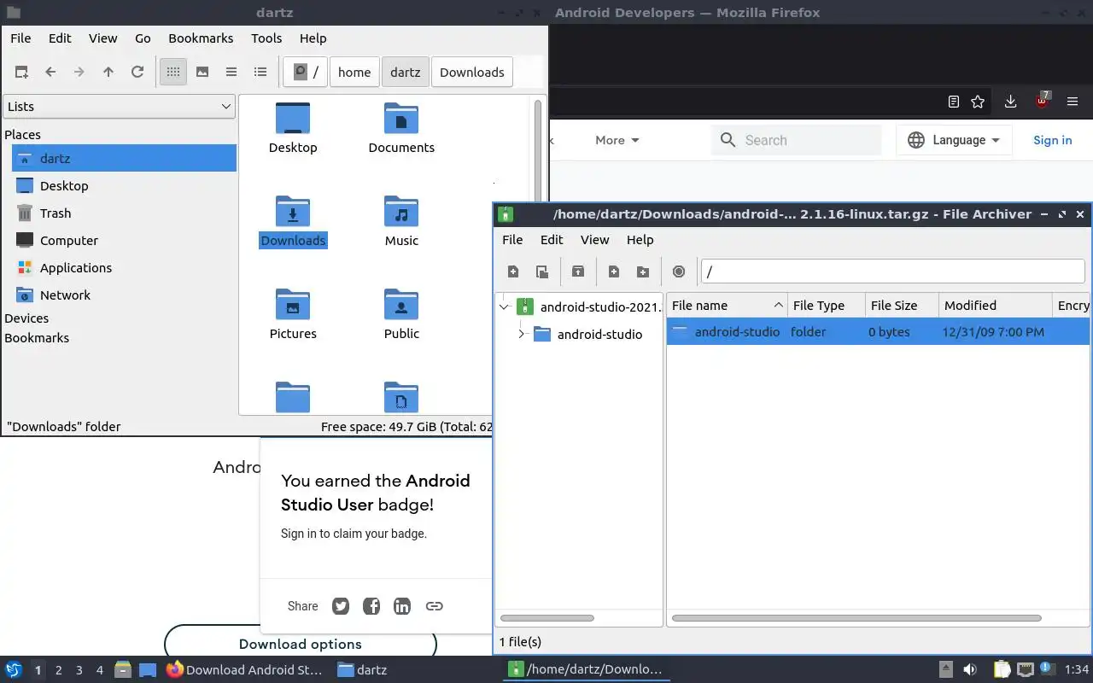
Task: Collapse the android-studio-2021 archive tree root
Action: coord(505,307)
